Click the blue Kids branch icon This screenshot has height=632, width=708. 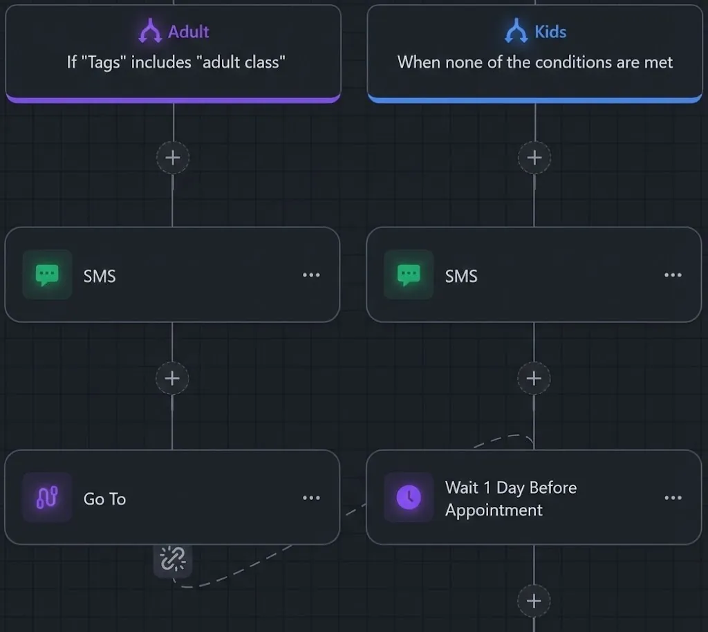pyautogui.click(x=516, y=31)
